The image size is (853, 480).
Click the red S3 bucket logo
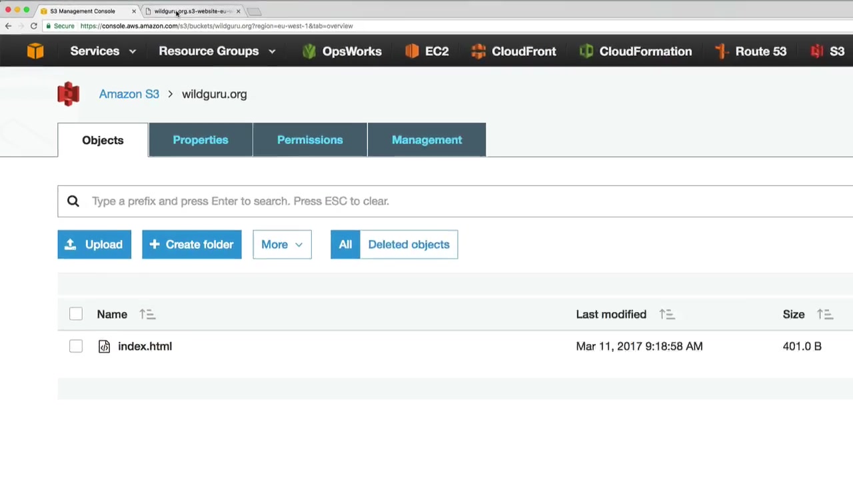pos(68,94)
